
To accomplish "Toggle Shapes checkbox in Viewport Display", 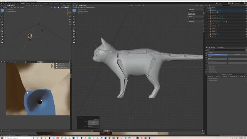I will pyautogui.click(x=227, y=76).
